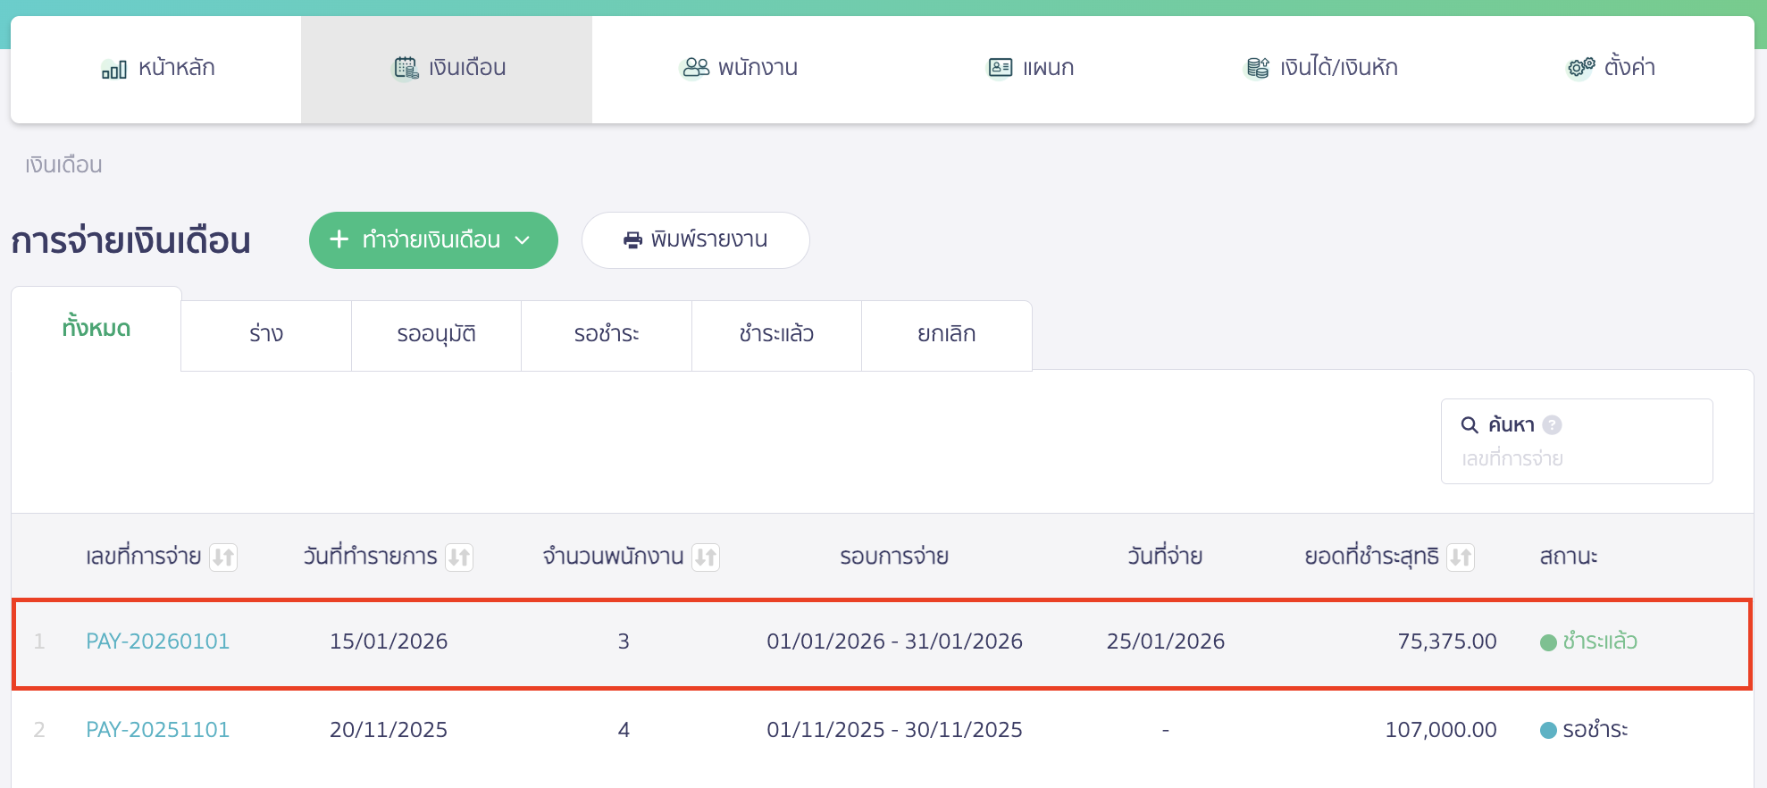The image size is (1767, 788).
Task: Click the เงินได้/เงินหัก coins icon
Action: (x=1258, y=68)
